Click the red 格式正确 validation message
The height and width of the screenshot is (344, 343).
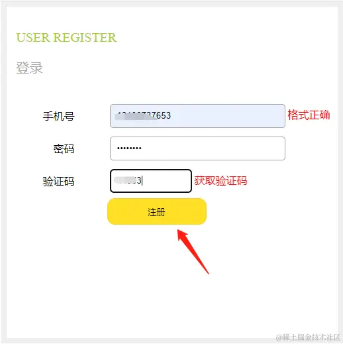click(x=309, y=115)
